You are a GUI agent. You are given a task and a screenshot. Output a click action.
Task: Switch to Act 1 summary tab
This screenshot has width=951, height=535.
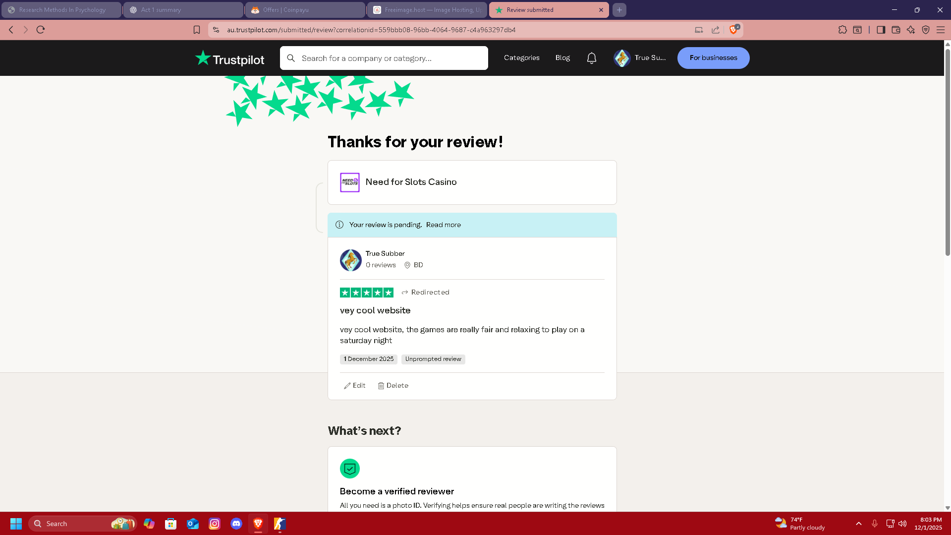pyautogui.click(x=183, y=10)
